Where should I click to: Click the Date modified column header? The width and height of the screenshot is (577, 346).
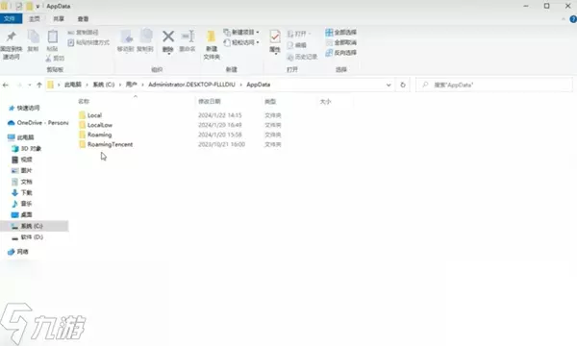(x=210, y=102)
